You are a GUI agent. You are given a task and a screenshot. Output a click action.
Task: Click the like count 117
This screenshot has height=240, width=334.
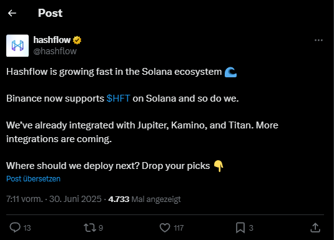[x=179, y=228]
